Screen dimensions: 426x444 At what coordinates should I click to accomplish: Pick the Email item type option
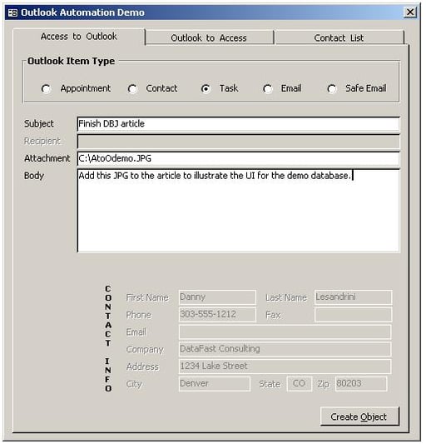coord(268,89)
